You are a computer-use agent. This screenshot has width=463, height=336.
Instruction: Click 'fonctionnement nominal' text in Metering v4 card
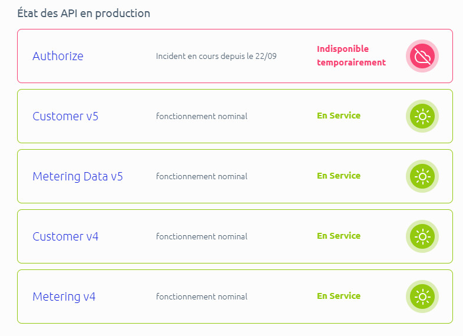tap(201, 297)
